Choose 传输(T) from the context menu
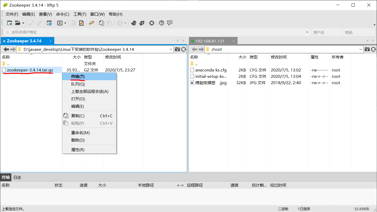The width and height of the screenshot is (377, 212). click(89, 76)
